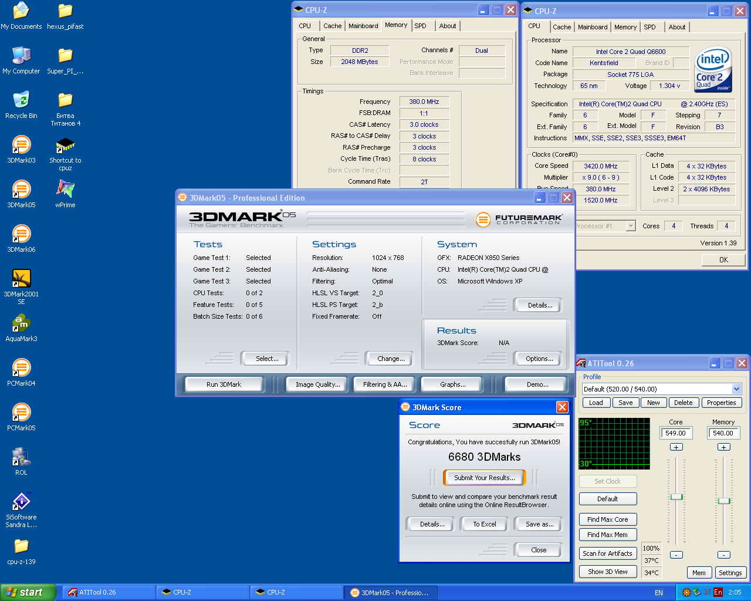The width and height of the screenshot is (751, 601).
Task: Click the ATITool memory clock minus button
Action: [724, 555]
